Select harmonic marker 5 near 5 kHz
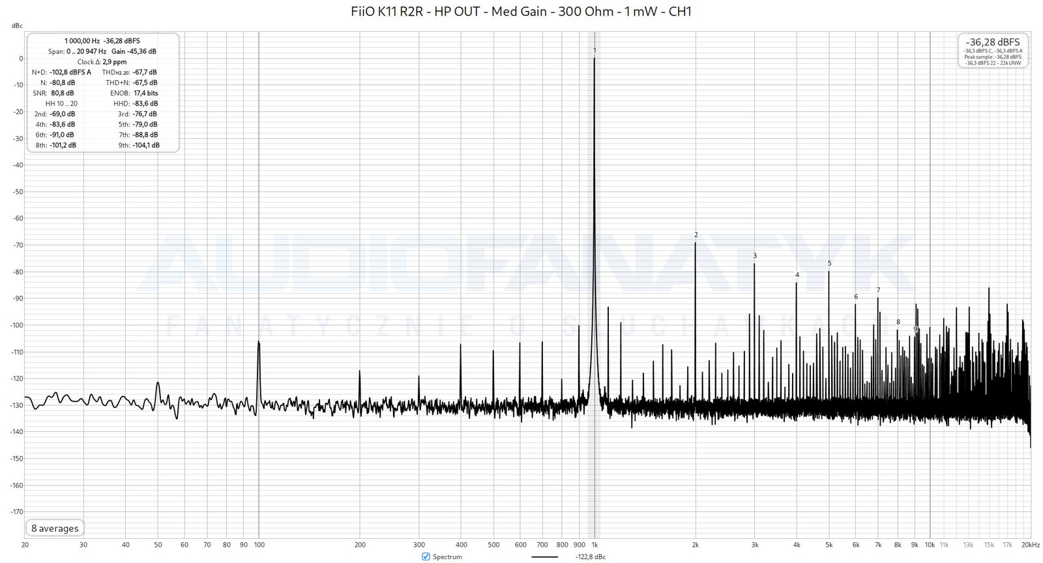The image size is (1043, 563). pyautogui.click(x=829, y=264)
